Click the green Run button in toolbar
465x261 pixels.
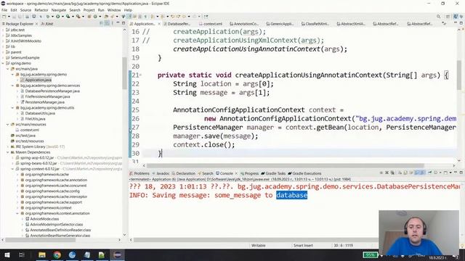pyautogui.click(x=58, y=17)
